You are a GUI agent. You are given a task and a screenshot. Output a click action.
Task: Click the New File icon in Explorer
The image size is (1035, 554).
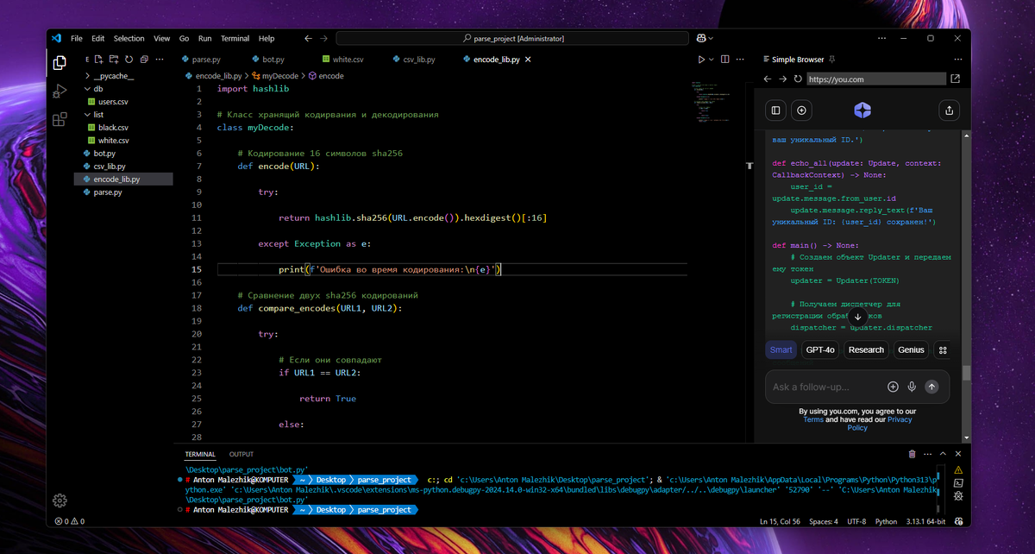[x=99, y=60]
